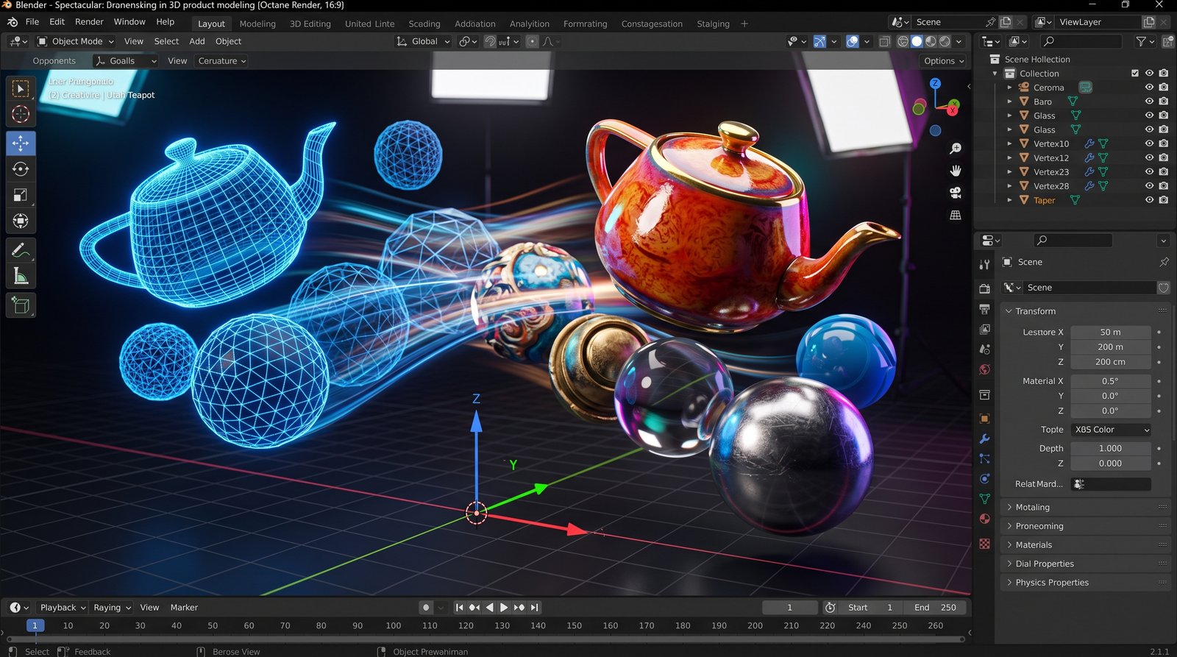Switch to the Modeling workspace tab

click(257, 24)
